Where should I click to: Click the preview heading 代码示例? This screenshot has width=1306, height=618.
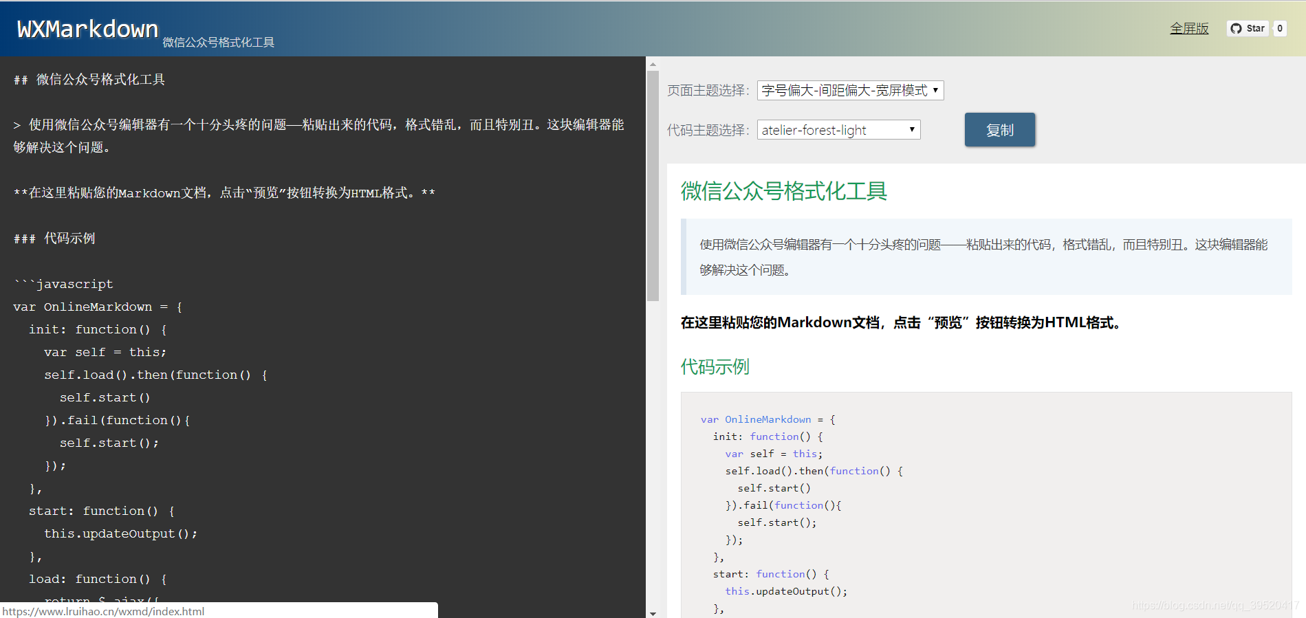(x=715, y=366)
